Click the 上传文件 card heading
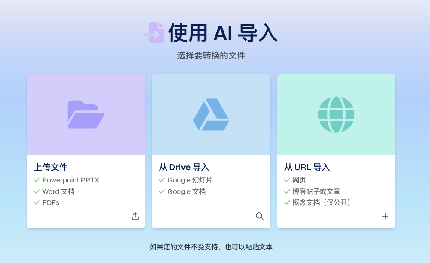 51,167
